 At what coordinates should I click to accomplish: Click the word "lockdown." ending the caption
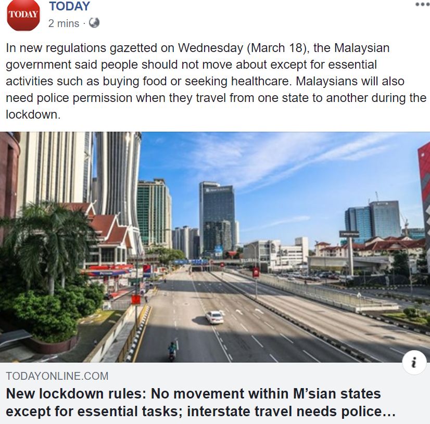[33, 114]
